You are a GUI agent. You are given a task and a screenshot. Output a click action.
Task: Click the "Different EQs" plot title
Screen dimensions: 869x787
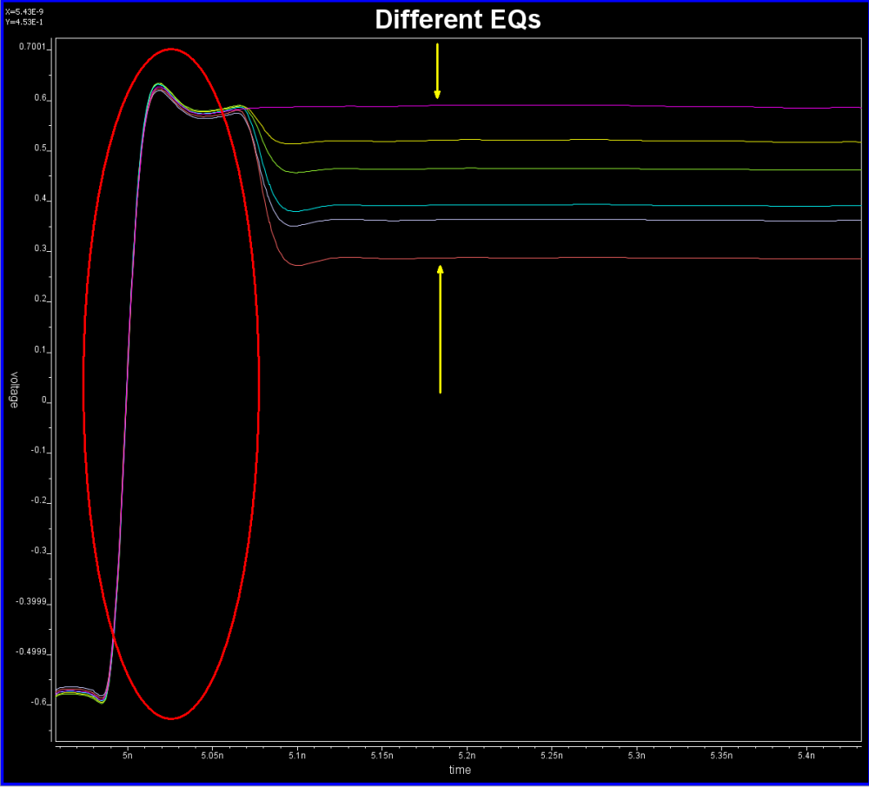coord(457,20)
